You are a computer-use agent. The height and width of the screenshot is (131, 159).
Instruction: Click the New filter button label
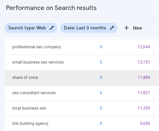coord(137,28)
